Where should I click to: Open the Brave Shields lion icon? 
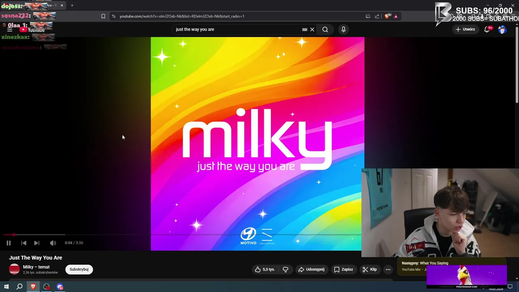(387, 16)
